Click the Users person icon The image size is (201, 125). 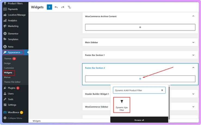(x=5, y=94)
